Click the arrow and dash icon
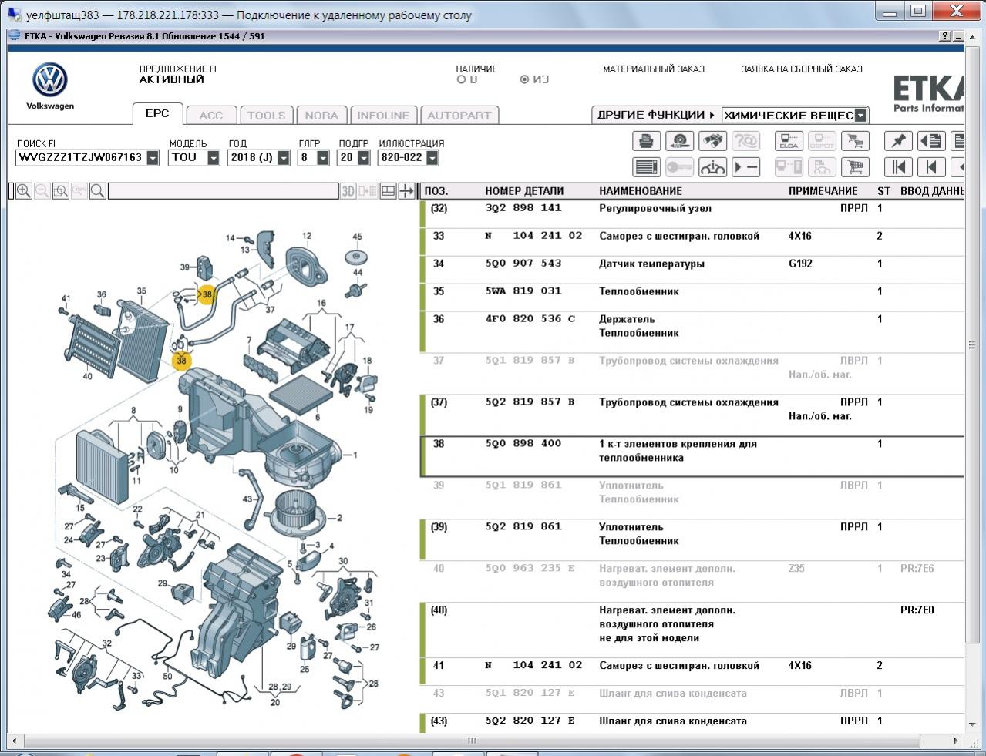This screenshot has height=756, width=986. (745, 167)
